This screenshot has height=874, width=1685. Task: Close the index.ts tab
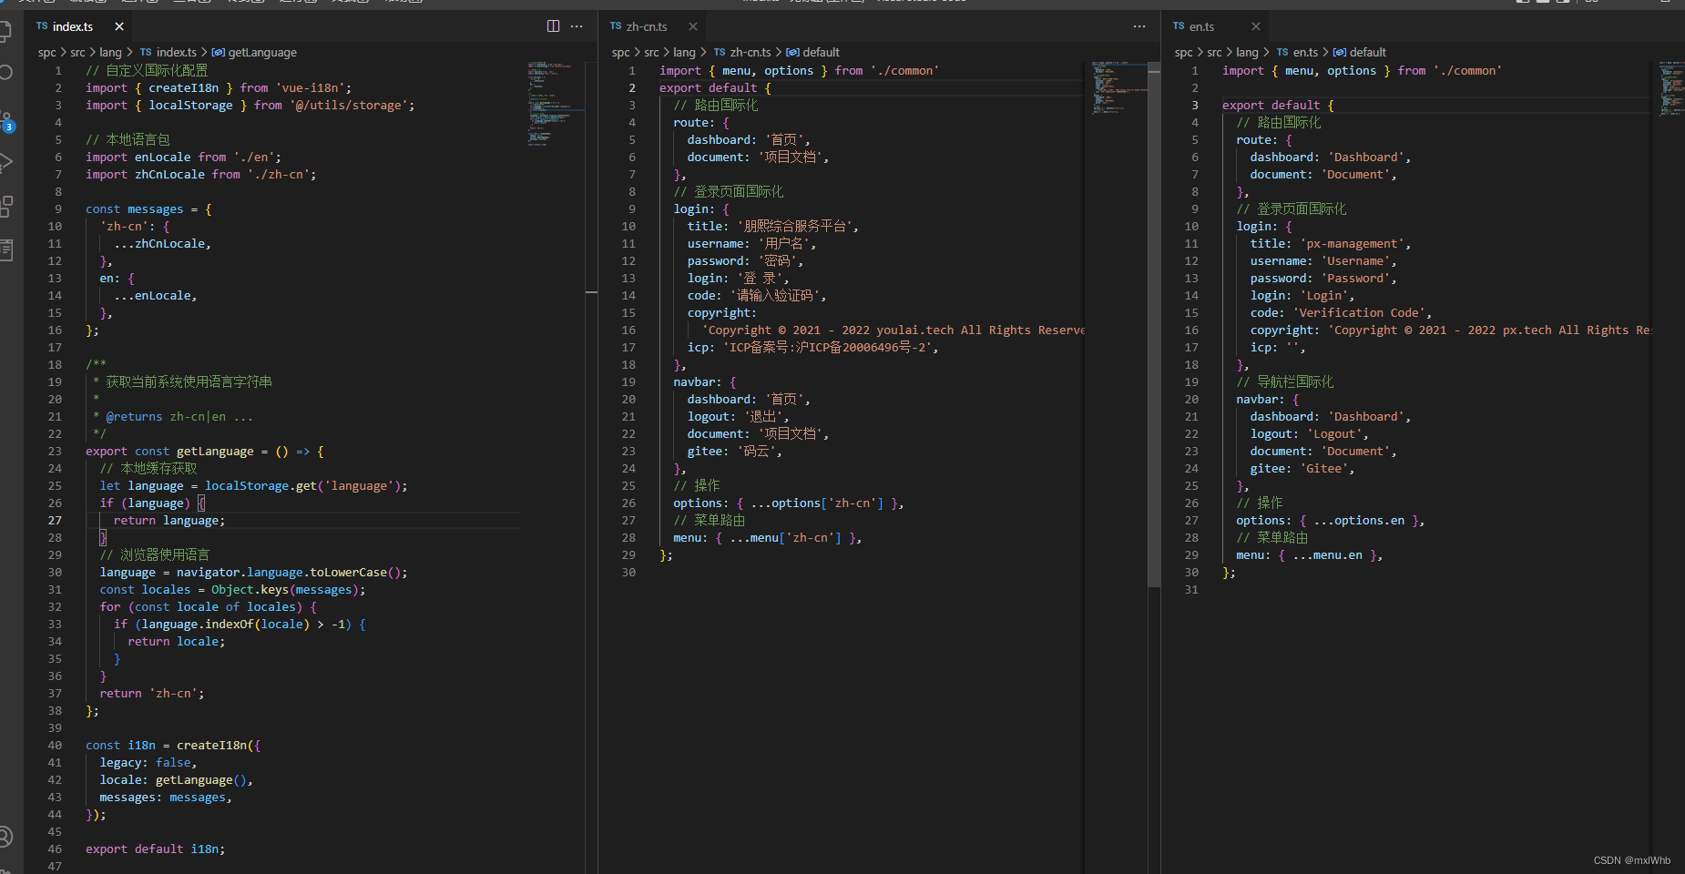(x=119, y=26)
